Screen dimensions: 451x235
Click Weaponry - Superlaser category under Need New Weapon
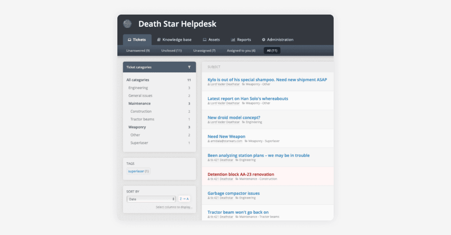point(264,141)
